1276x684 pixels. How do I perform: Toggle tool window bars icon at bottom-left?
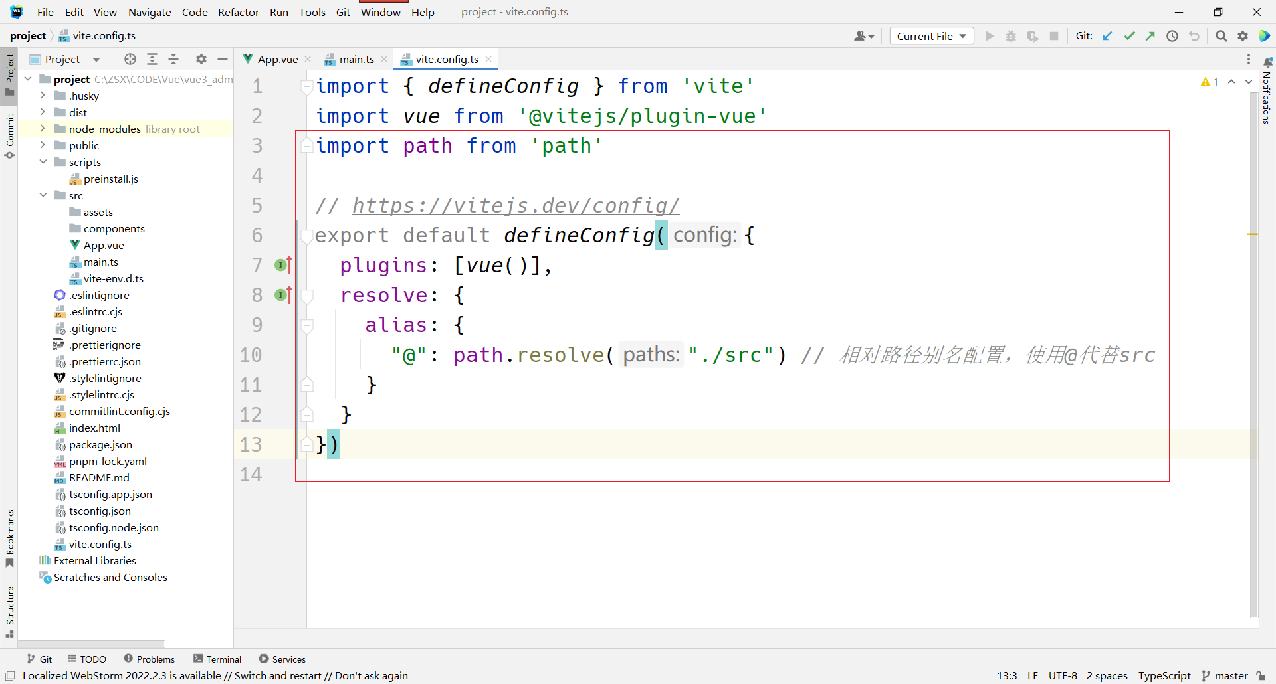[10, 675]
